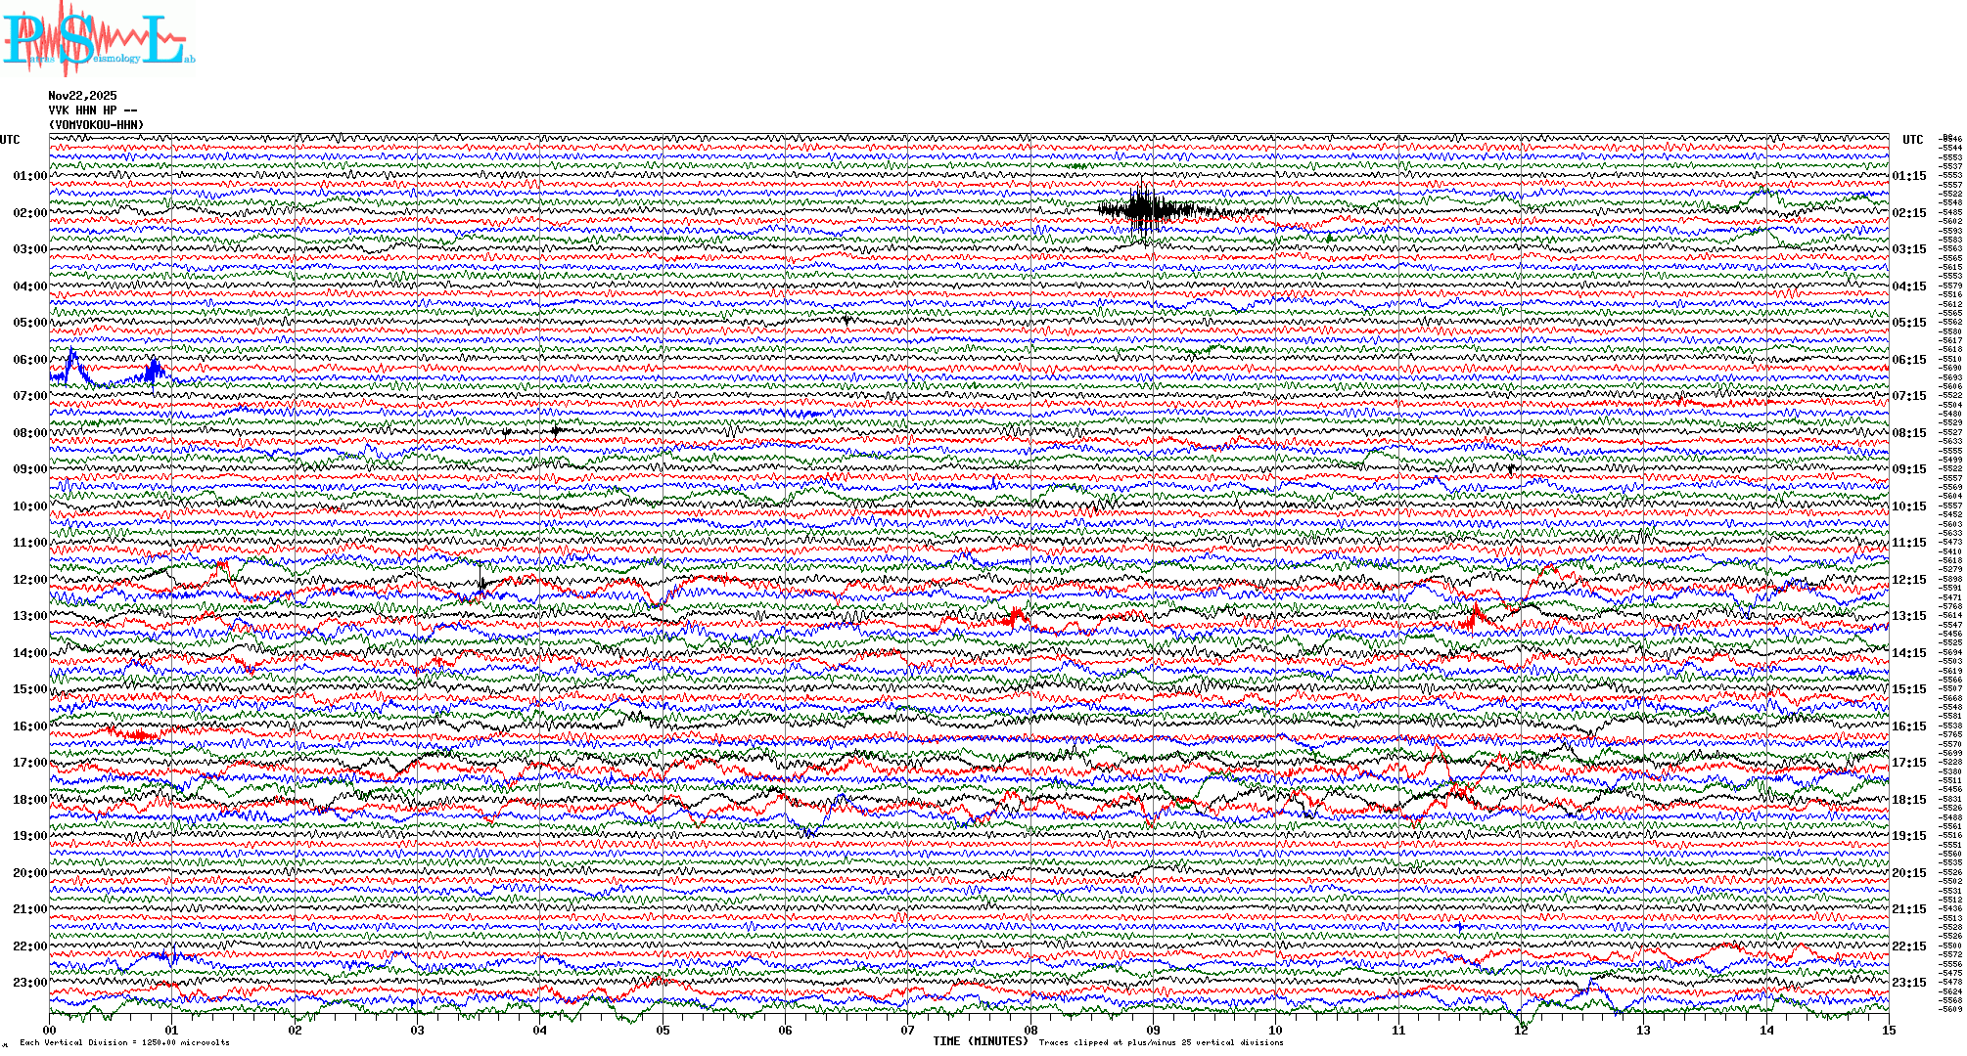The width and height of the screenshot is (1967, 1056).
Task: Click the Traces clipped footer note
Action: [1161, 1042]
